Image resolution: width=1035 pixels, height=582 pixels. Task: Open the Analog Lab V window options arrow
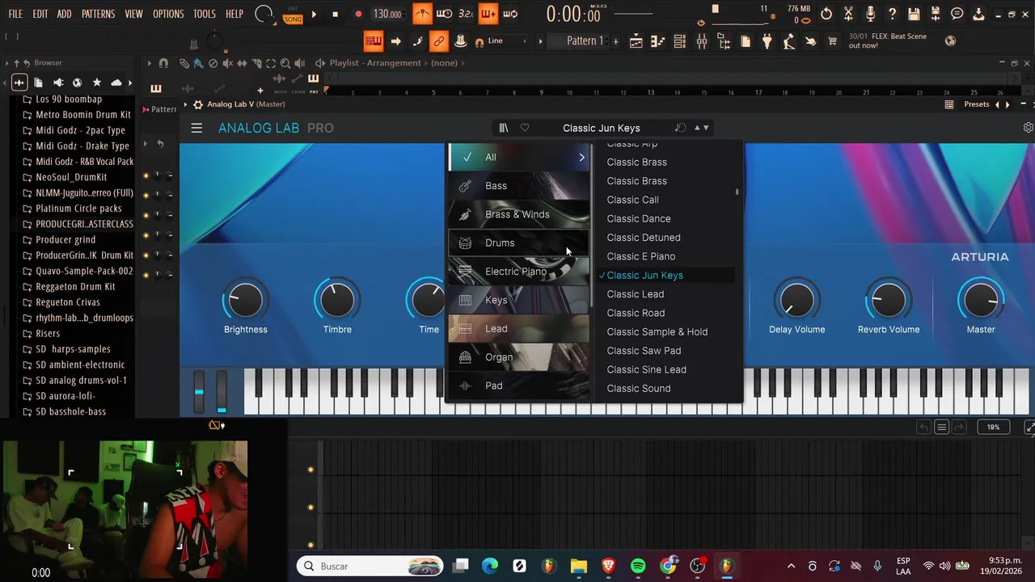[185, 104]
